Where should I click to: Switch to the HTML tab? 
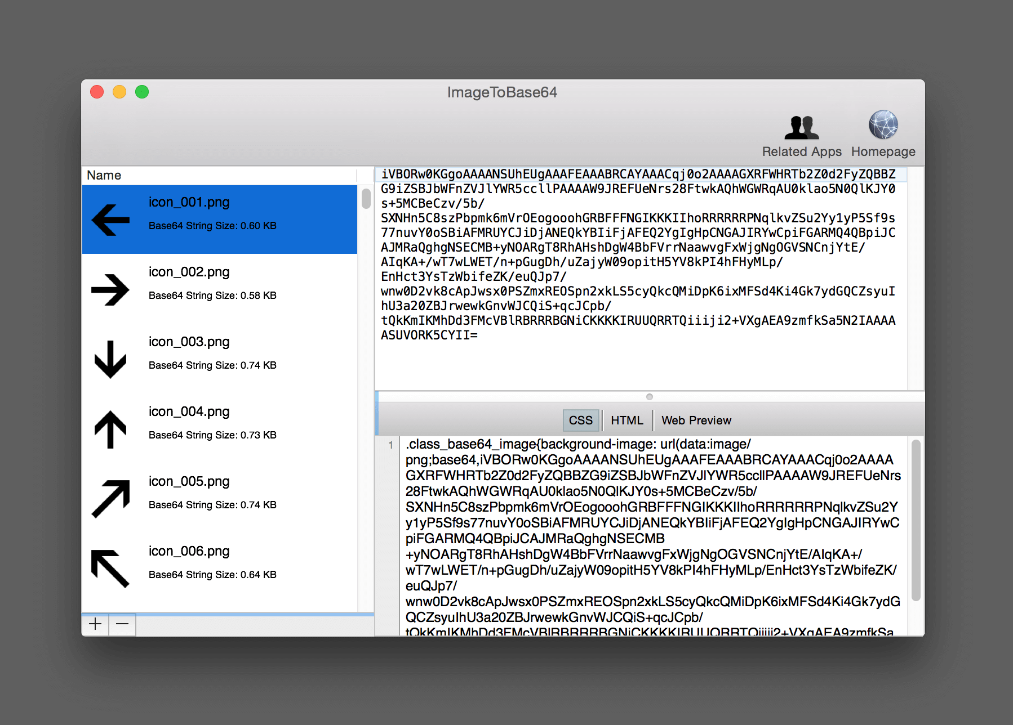point(627,420)
